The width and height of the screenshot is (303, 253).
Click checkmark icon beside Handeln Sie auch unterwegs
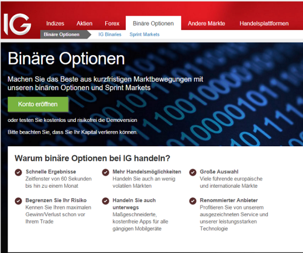pos(106,201)
